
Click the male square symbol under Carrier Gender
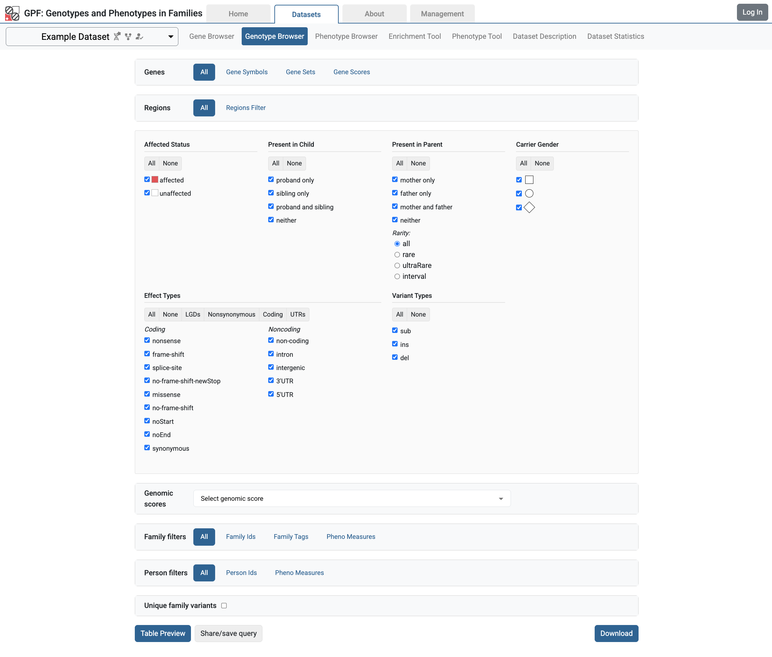(x=529, y=179)
